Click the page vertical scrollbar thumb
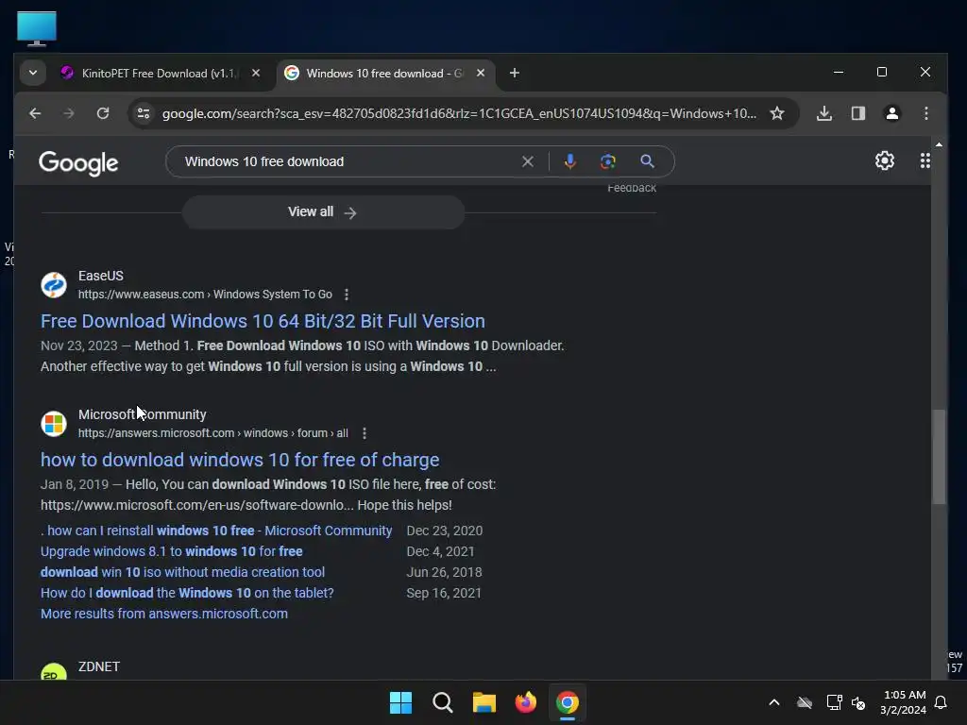The image size is (967, 725). pos(939,457)
